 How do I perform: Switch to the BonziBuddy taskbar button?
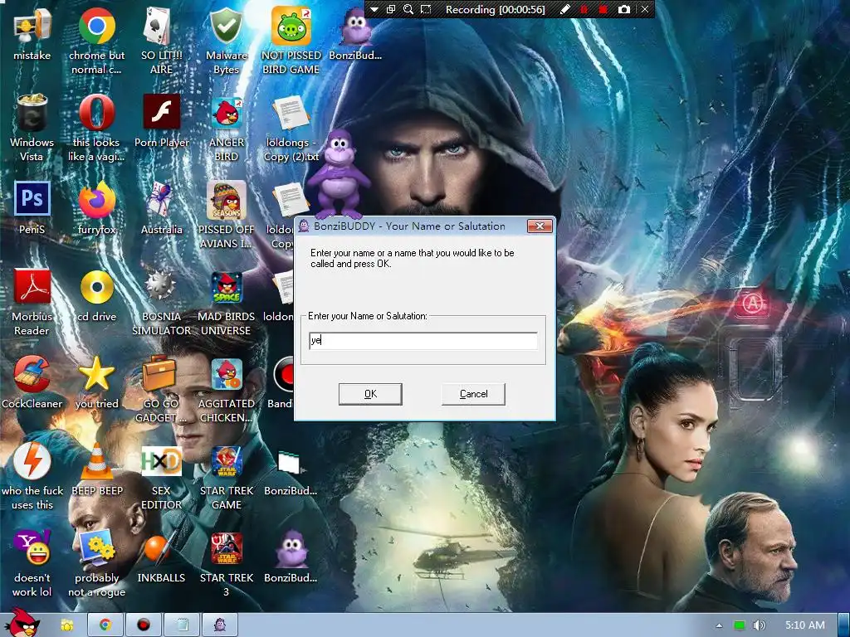pos(220,625)
